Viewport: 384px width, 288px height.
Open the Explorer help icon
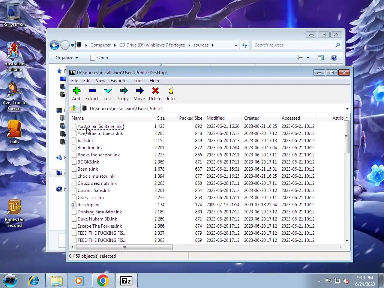click(334, 58)
